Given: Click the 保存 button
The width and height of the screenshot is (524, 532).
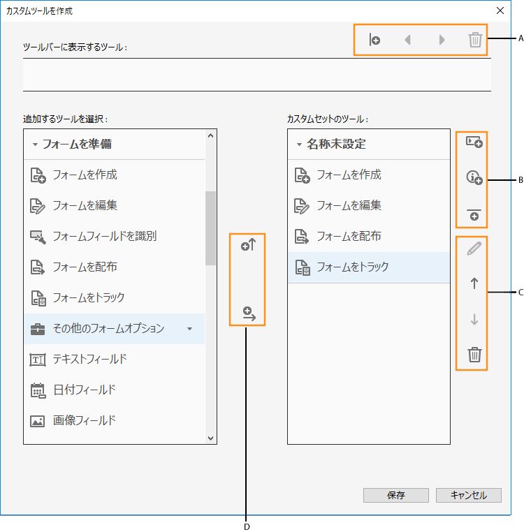Looking at the screenshot, I should click(x=395, y=495).
